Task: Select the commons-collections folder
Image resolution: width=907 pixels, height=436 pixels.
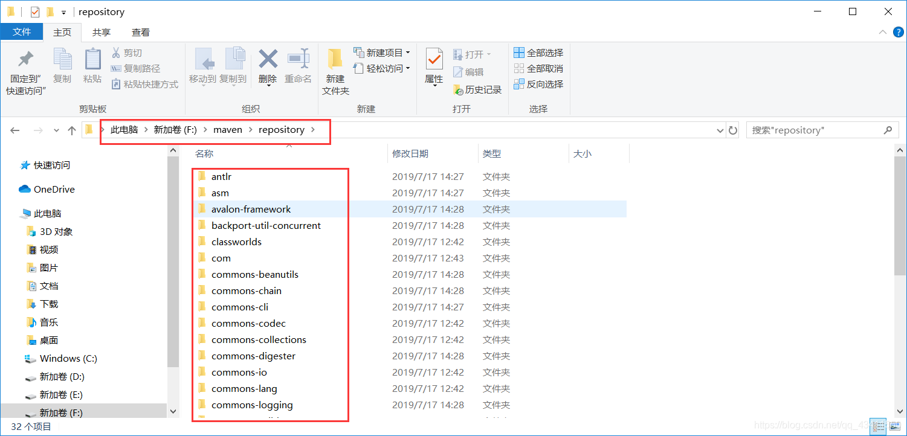Action: click(259, 340)
